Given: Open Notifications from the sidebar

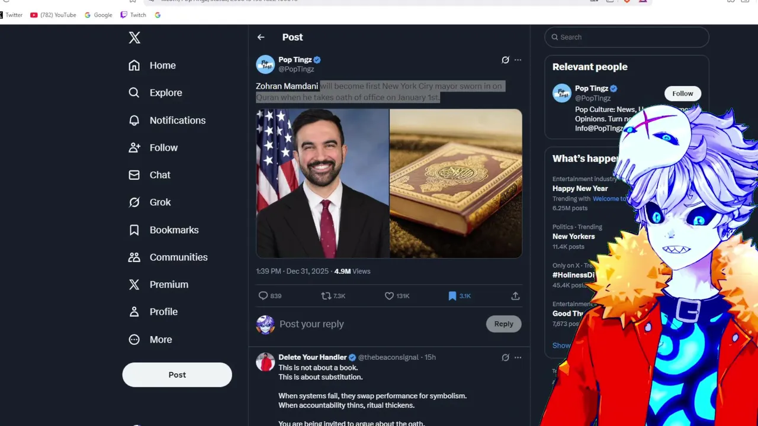Looking at the screenshot, I should pyautogui.click(x=167, y=120).
